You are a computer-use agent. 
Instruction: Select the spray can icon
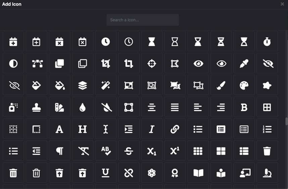(x=13, y=107)
